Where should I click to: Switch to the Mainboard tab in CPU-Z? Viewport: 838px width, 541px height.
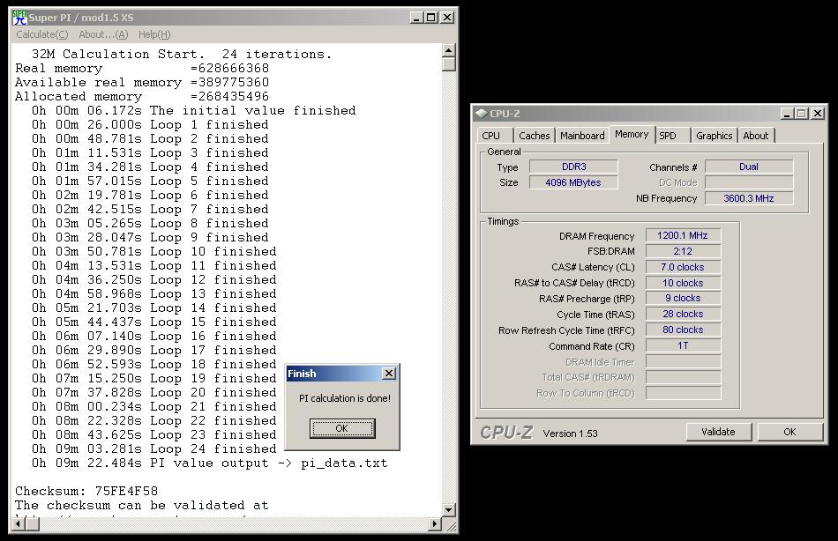[x=582, y=136]
